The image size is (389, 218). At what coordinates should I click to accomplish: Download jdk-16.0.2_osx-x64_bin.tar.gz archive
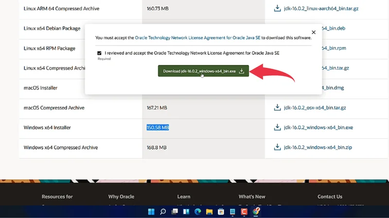pyautogui.click(x=315, y=108)
